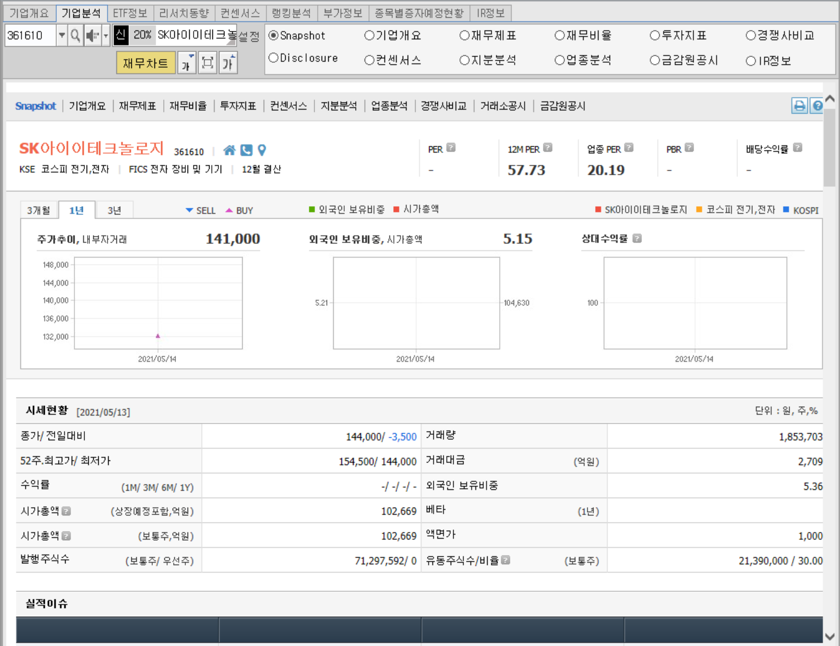The width and height of the screenshot is (840, 646).
Task: Select the 3년 chart period tab
Action: [114, 210]
